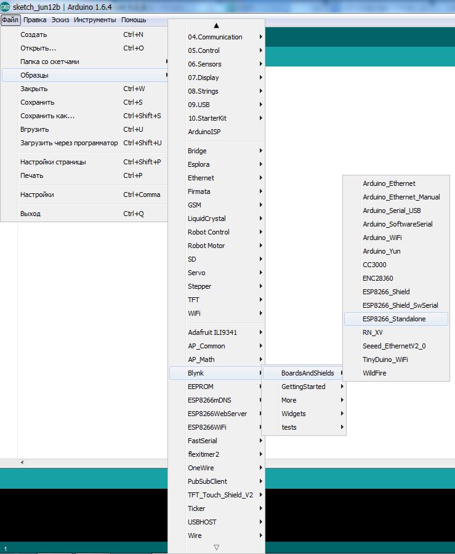Select Сохранить menu entry
Viewport: 455px width, 554px height.
coord(84,102)
